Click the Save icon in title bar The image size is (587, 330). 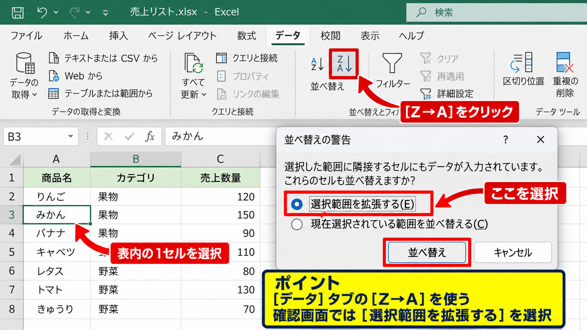18,13
